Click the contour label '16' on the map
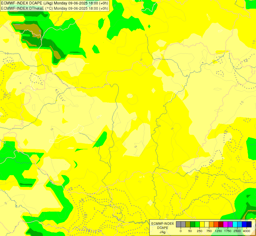Screen dimensions: 256x236 88,230
